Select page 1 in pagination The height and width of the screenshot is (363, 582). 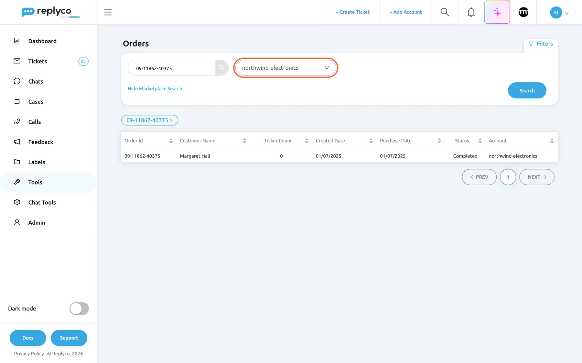(508, 177)
